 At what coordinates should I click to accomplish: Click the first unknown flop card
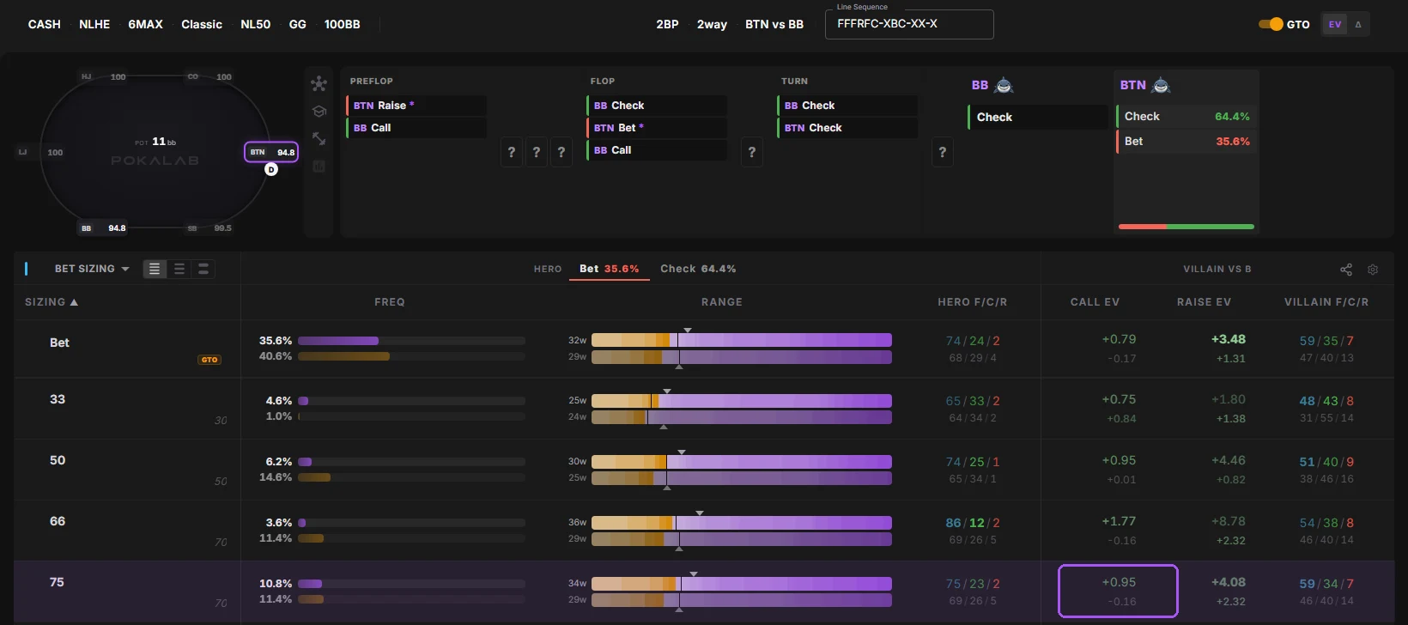pyautogui.click(x=512, y=152)
